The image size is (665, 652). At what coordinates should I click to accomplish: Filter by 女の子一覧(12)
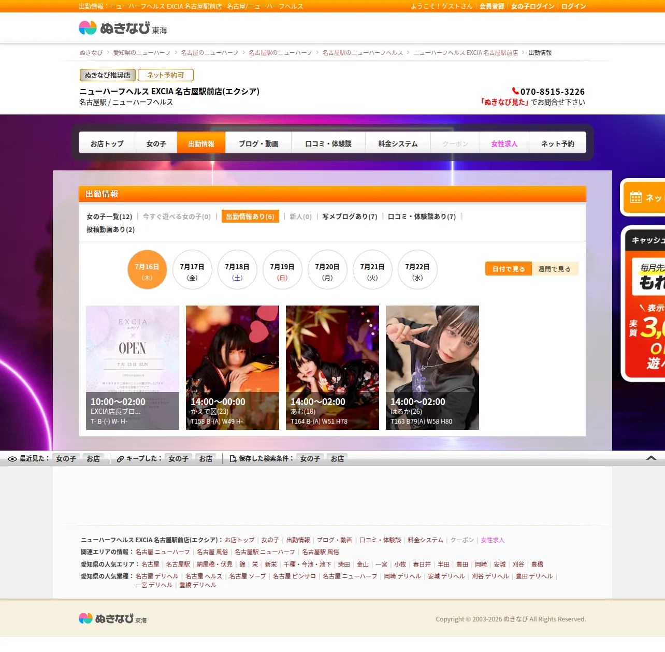(x=109, y=216)
